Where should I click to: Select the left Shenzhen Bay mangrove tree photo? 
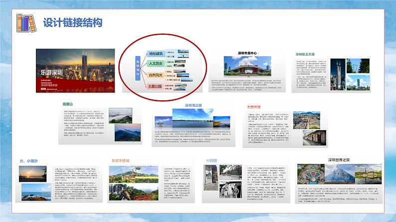tap(164, 122)
